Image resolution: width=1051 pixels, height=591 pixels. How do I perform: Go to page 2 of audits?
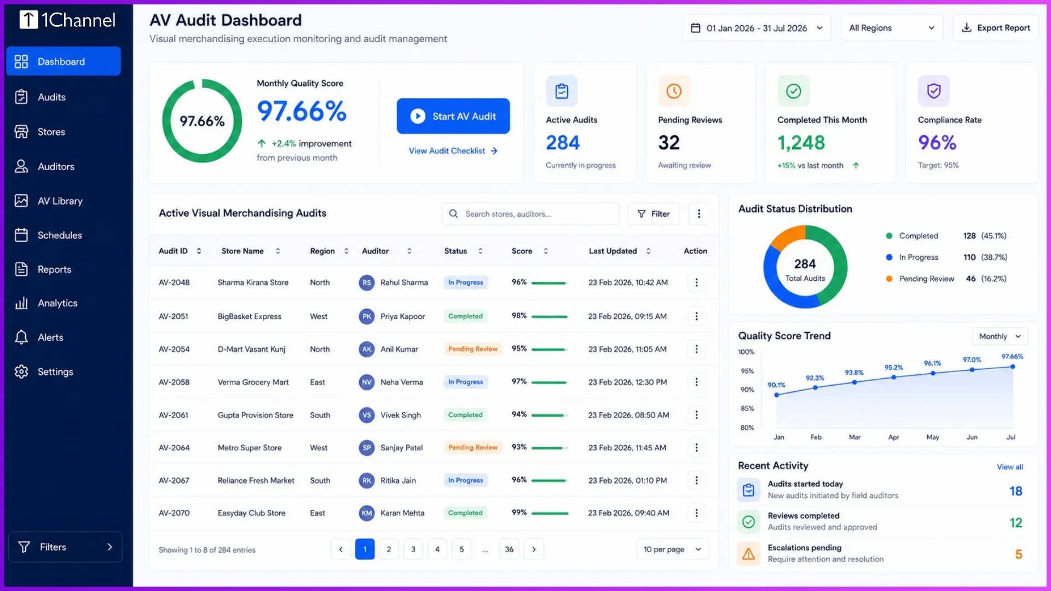click(389, 549)
